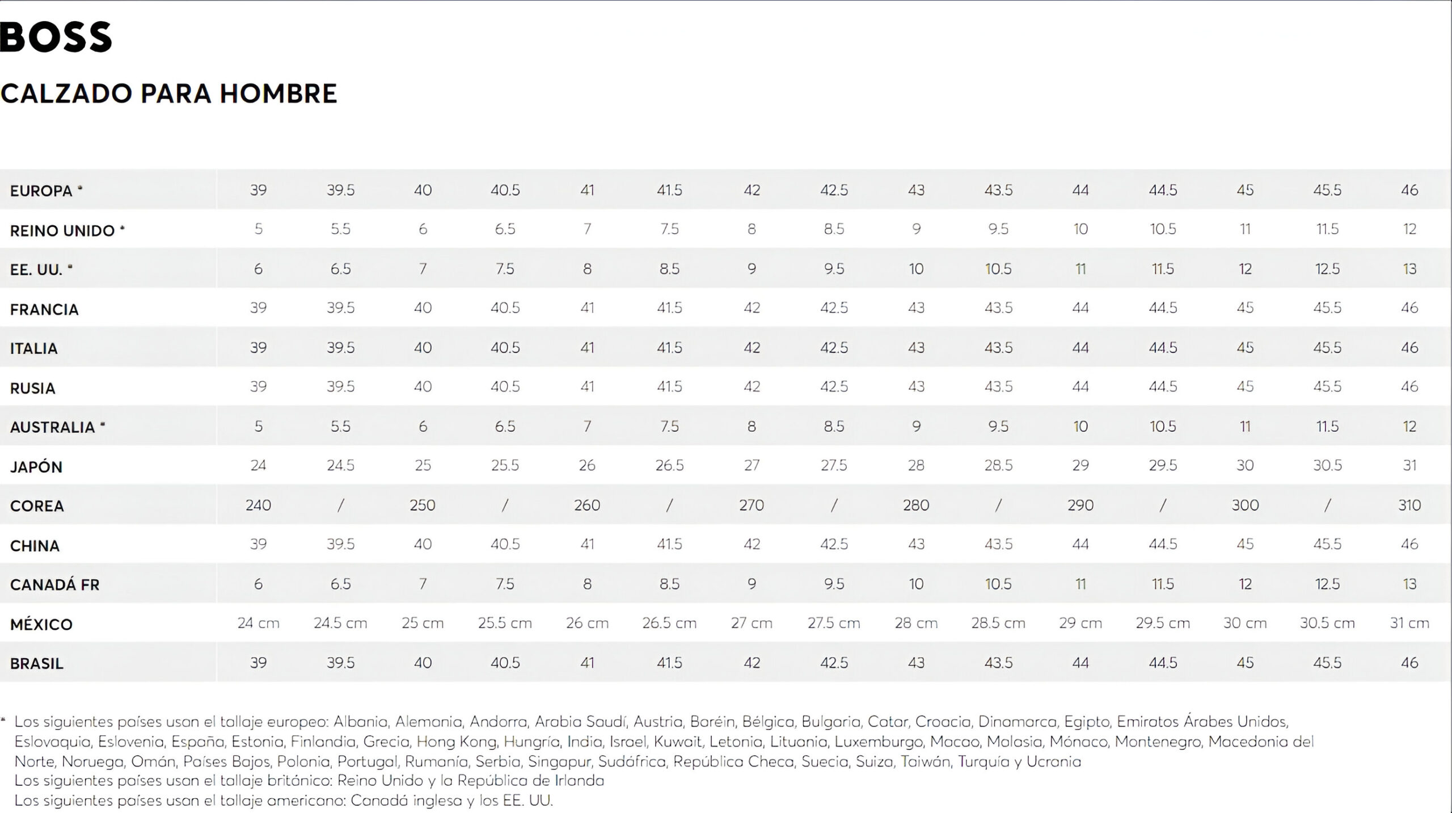This screenshot has width=1452, height=813.
Task: Select the CALZADO PARA HOMBRE heading
Action: click(x=168, y=94)
